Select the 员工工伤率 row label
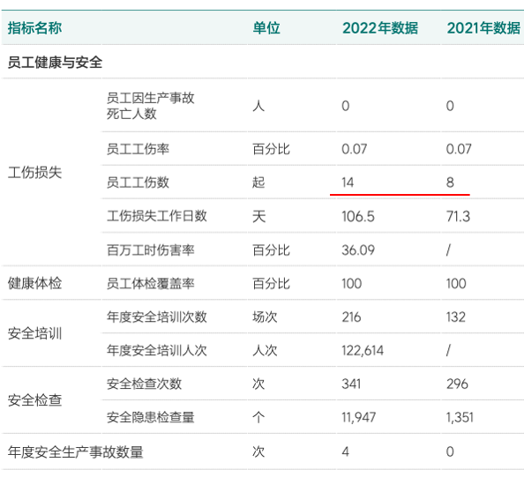Viewport: 524px width, 477px height. coord(138,149)
